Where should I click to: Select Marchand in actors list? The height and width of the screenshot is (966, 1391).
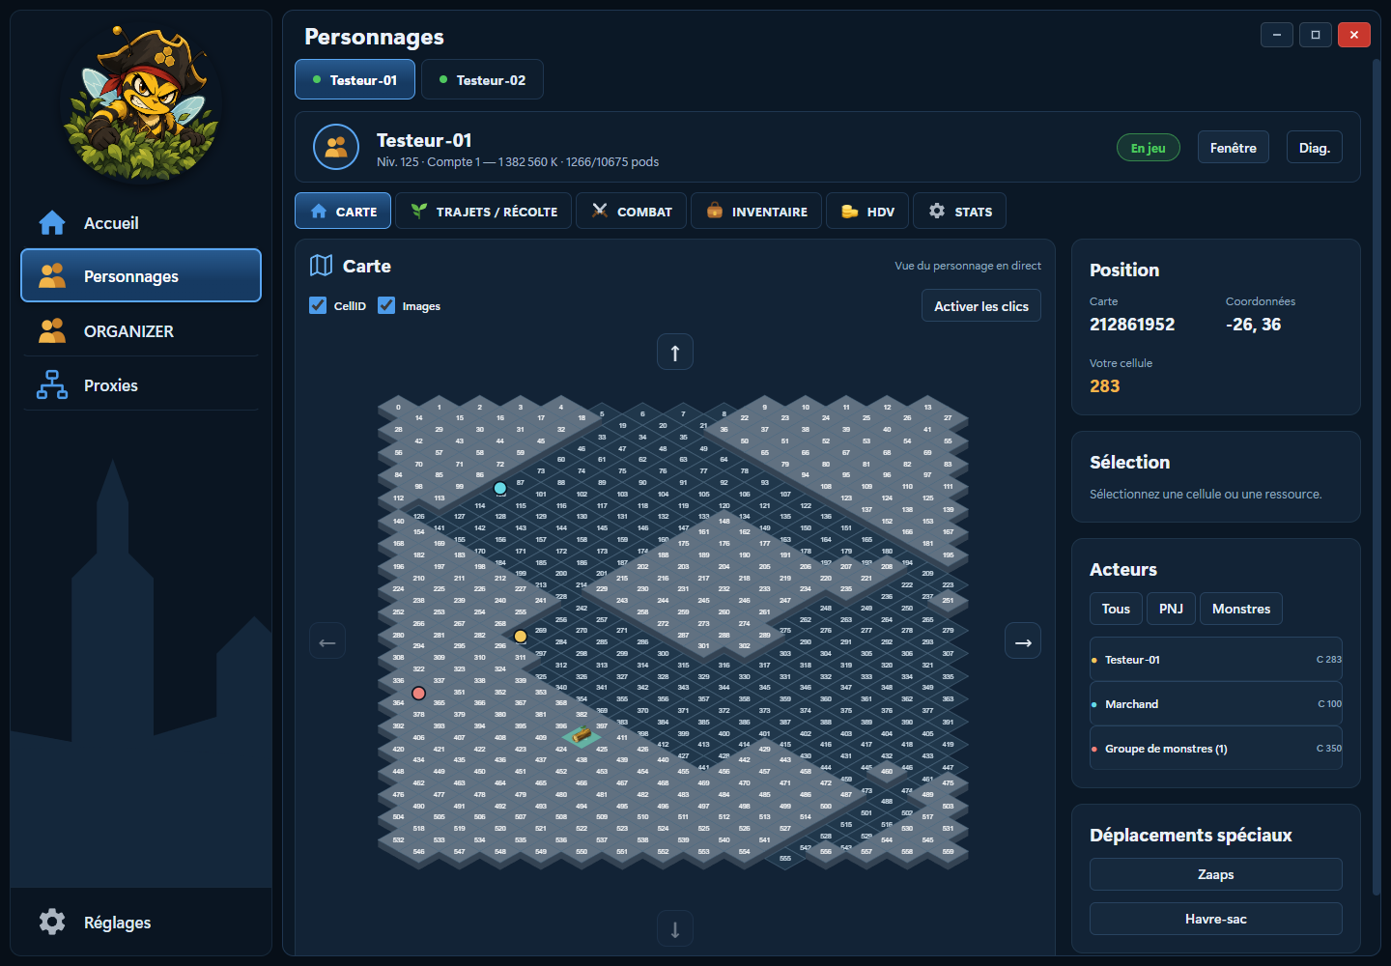tap(1215, 704)
